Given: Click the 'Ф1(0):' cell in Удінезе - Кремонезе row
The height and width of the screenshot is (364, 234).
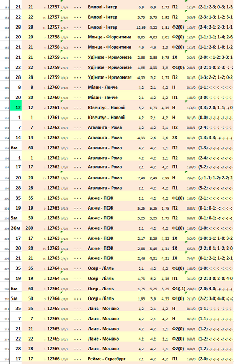Looking at the screenshot, I should tap(178, 67).
